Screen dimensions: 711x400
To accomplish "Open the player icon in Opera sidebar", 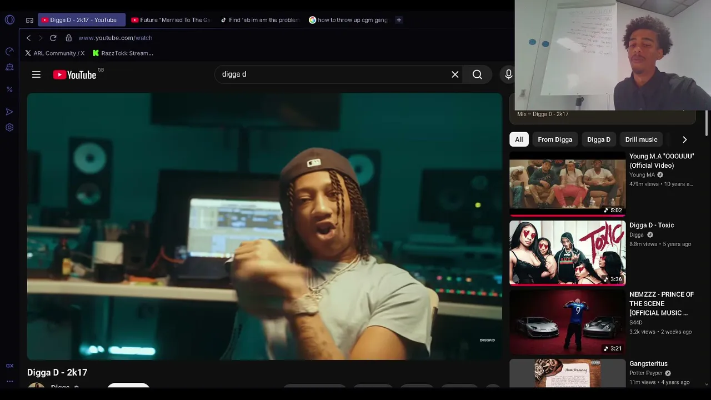I will coord(9,112).
